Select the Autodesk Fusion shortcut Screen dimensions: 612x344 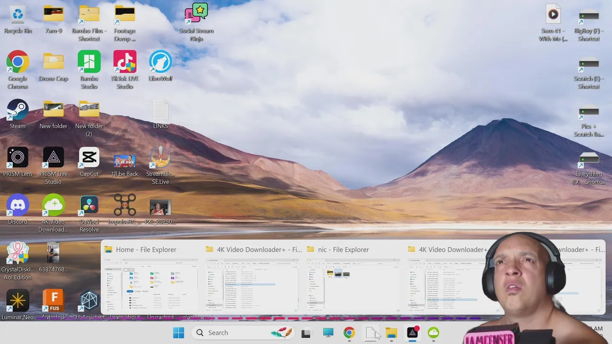(x=54, y=305)
